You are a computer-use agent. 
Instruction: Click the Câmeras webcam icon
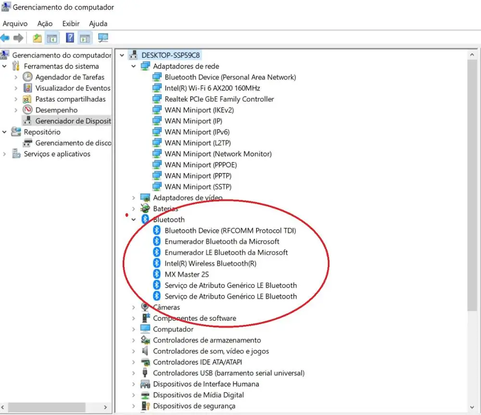(x=145, y=306)
